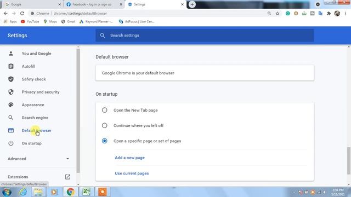The image size is (351, 197).
Task: Open Default browser settings
Action: pos(37,130)
